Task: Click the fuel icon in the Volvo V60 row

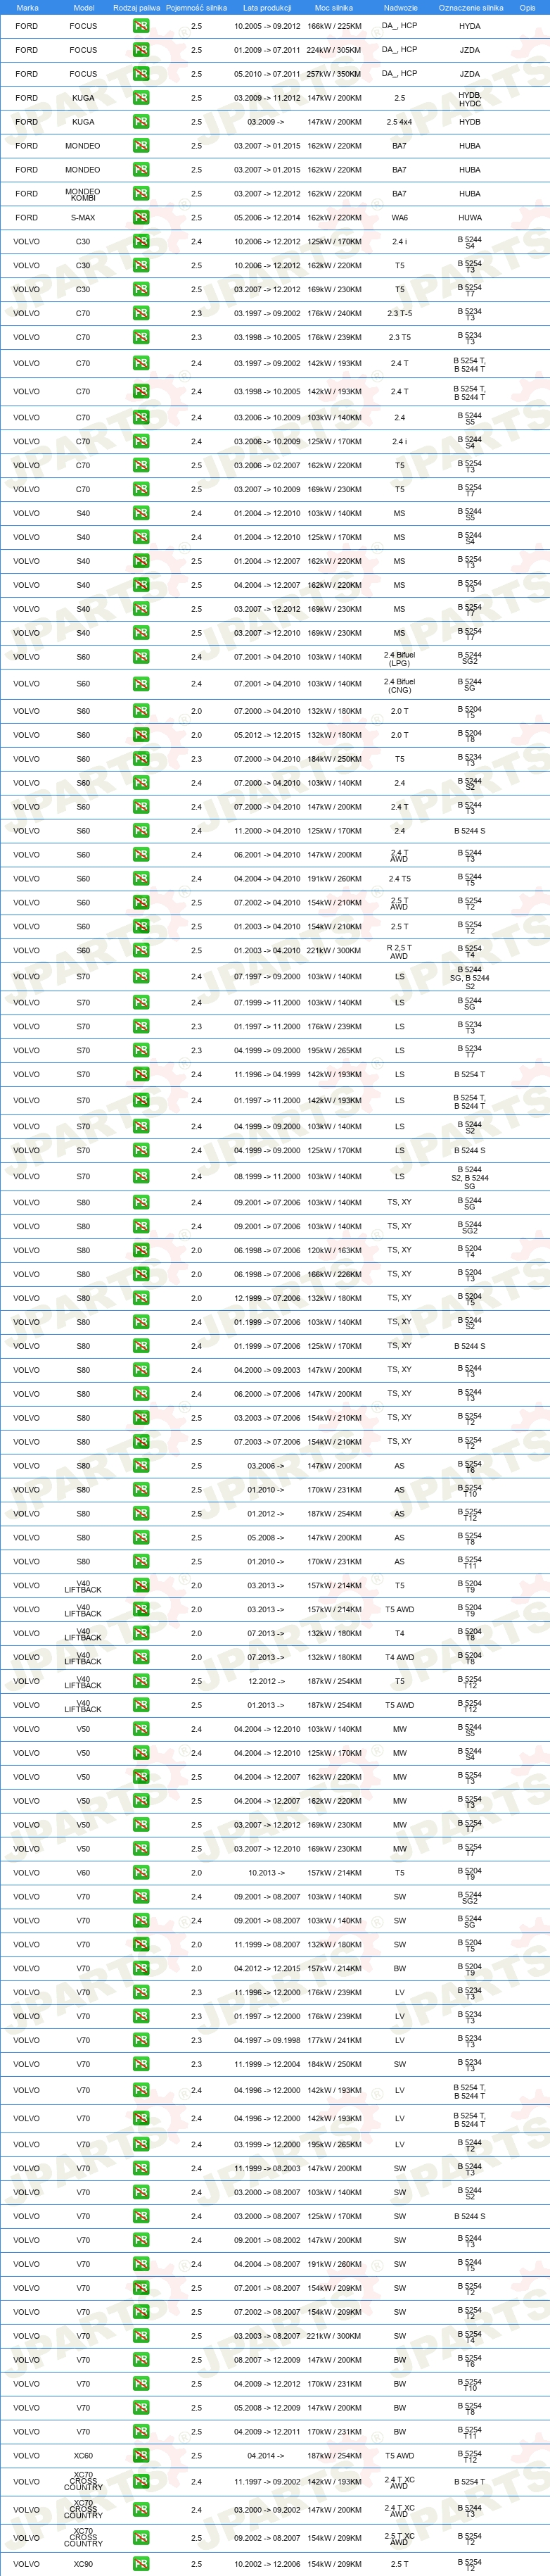Action: (x=141, y=1873)
